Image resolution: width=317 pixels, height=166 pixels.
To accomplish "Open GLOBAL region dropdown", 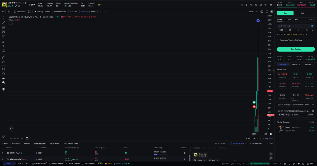I will [x=276, y=164].
